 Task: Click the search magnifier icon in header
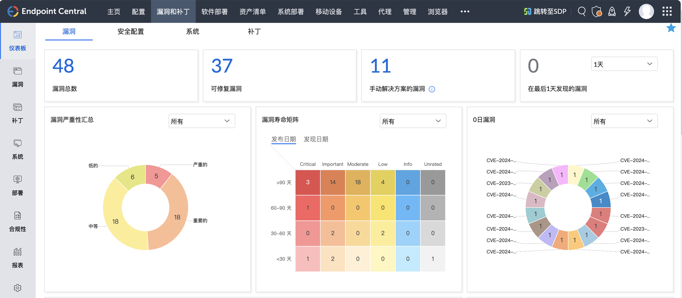(582, 12)
